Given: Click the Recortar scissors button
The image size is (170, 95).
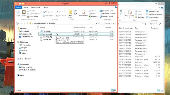Looking at the screenshot, I should [x=31, y=11].
